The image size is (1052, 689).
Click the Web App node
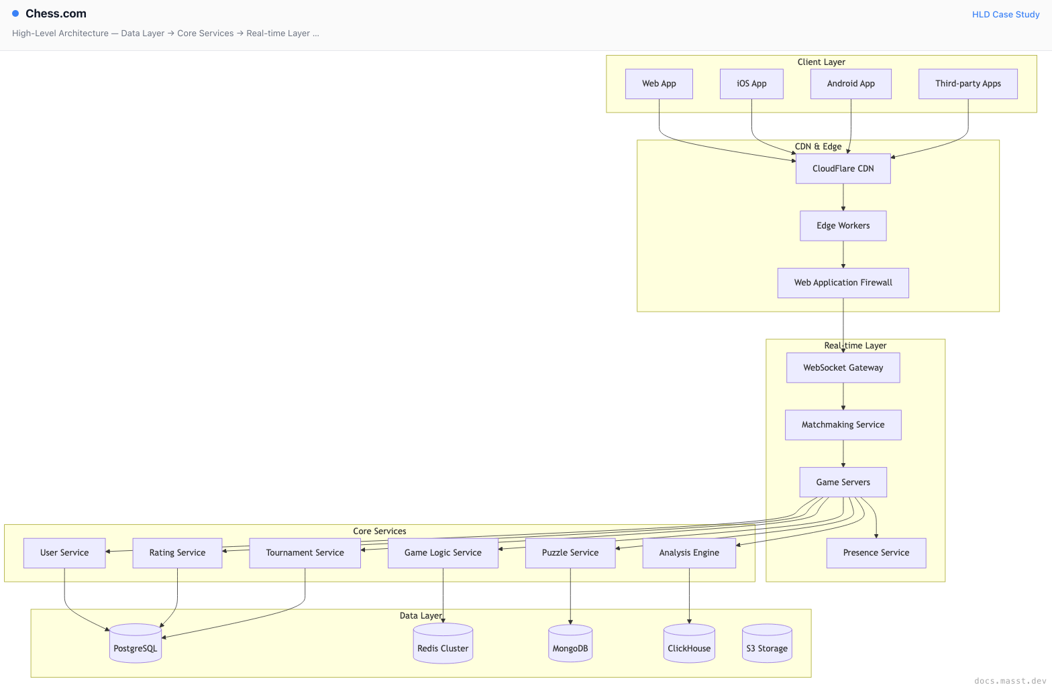pyautogui.click(x=659, y=84)
